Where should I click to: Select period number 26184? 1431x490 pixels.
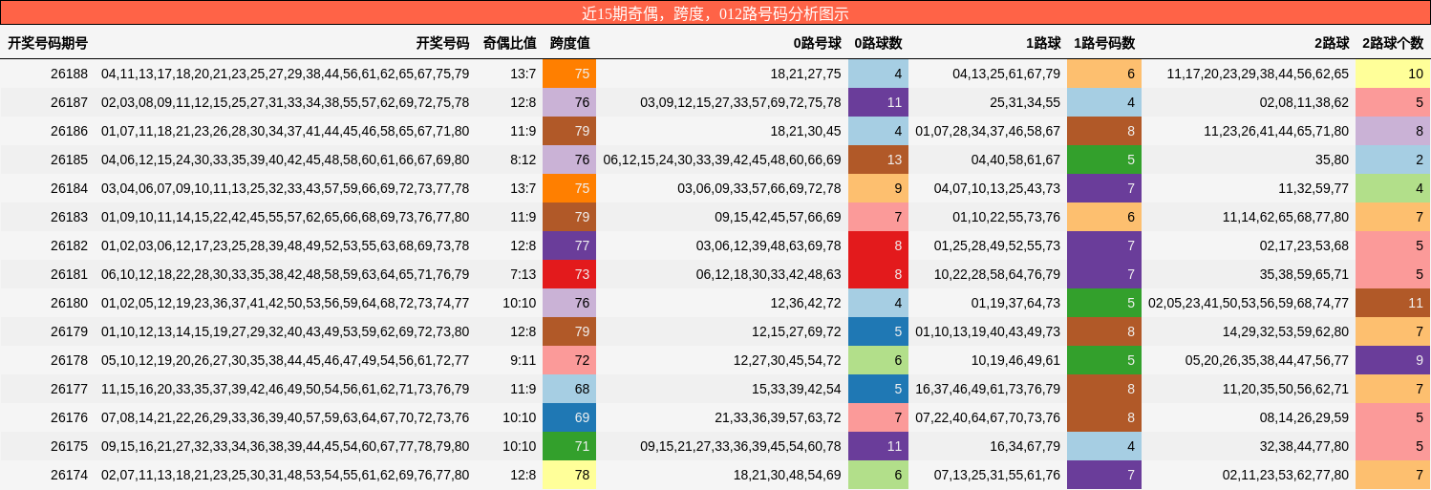coord(69,188)
